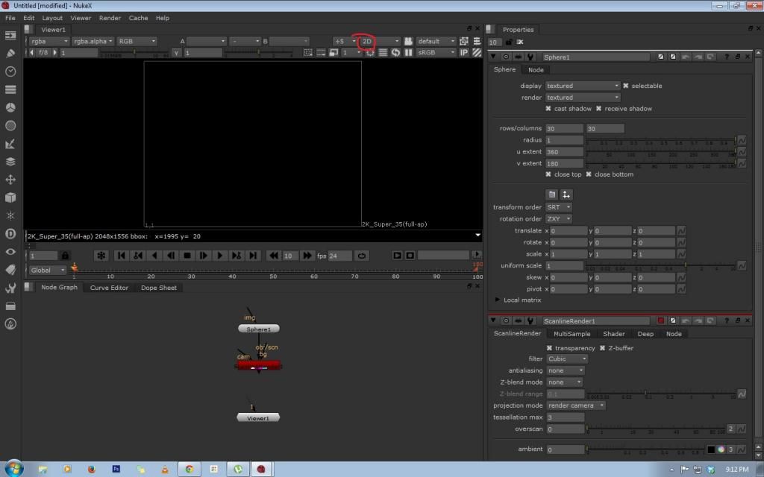Expand the Local matrix section
764x477 pixels.
tap(498, 300)
